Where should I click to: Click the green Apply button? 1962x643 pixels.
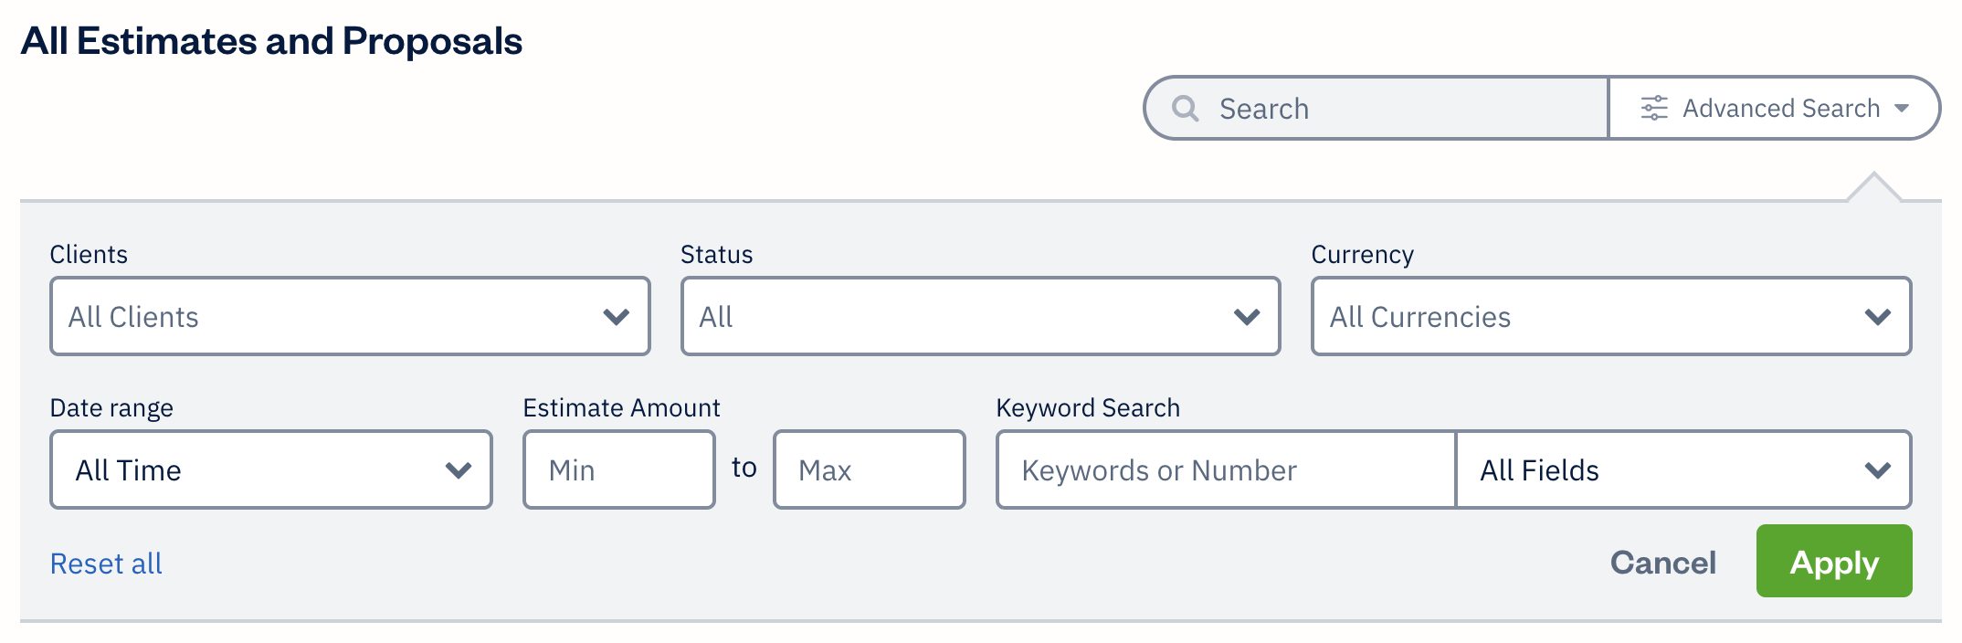click(x=1833, y=562)
